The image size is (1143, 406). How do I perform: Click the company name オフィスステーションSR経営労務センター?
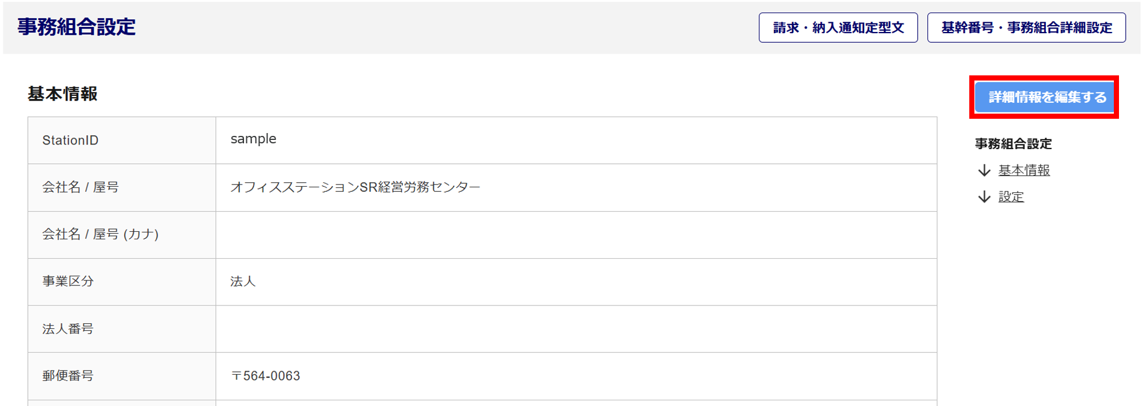(355, 187)
